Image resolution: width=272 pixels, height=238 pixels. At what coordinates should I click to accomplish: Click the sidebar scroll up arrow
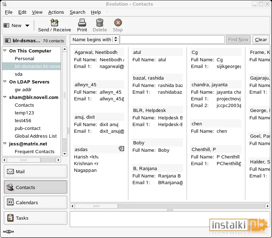(x=65, y=49)
